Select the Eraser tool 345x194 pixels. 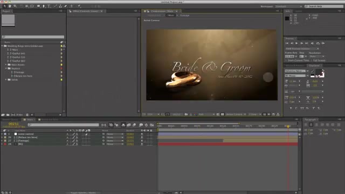pyautogui.click(x=66, y=6)
